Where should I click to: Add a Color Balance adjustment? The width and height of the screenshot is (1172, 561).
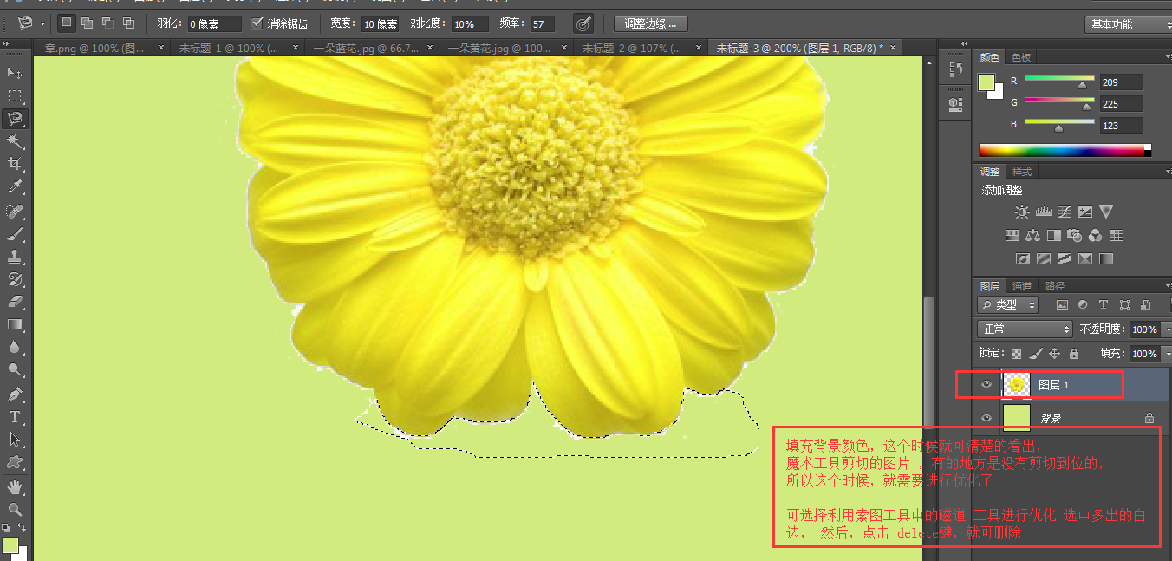[1033, 235]
